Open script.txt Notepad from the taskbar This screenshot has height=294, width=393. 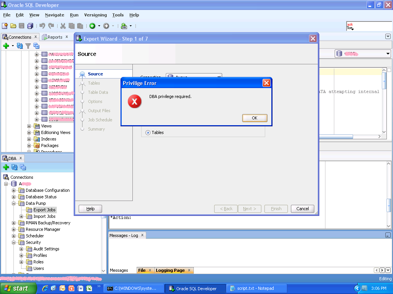255,288
